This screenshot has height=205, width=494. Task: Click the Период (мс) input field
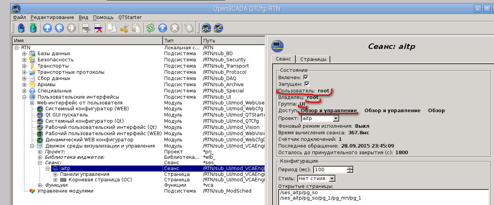pyautogui.click(x=331, y=170)
